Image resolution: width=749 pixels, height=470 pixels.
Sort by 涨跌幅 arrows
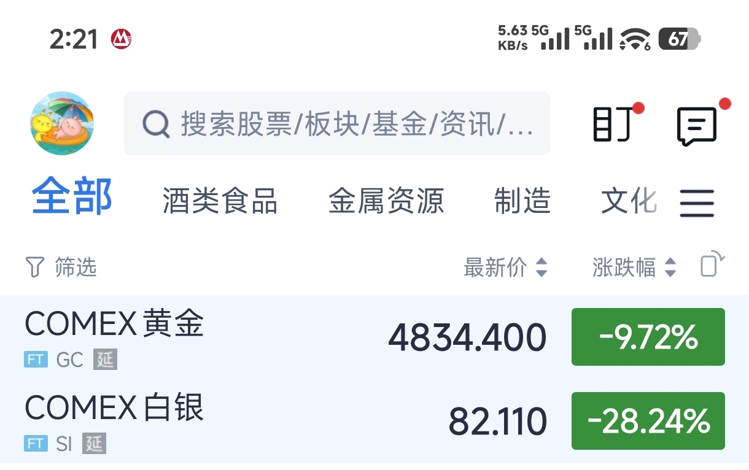click(x=670, y=268)
